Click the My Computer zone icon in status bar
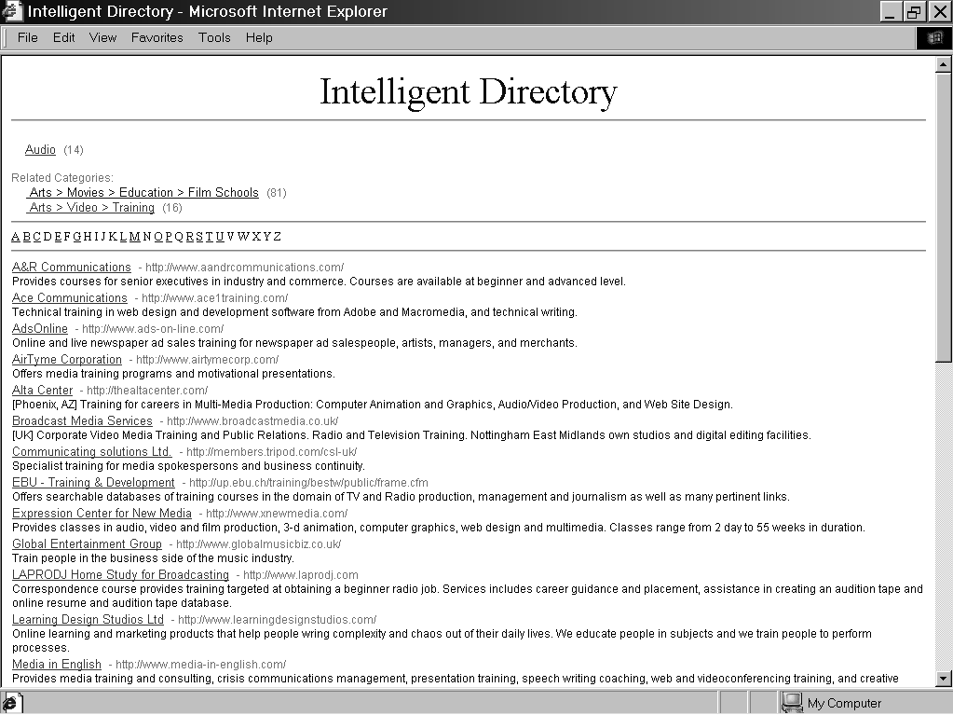 click(x=792, y=703)
